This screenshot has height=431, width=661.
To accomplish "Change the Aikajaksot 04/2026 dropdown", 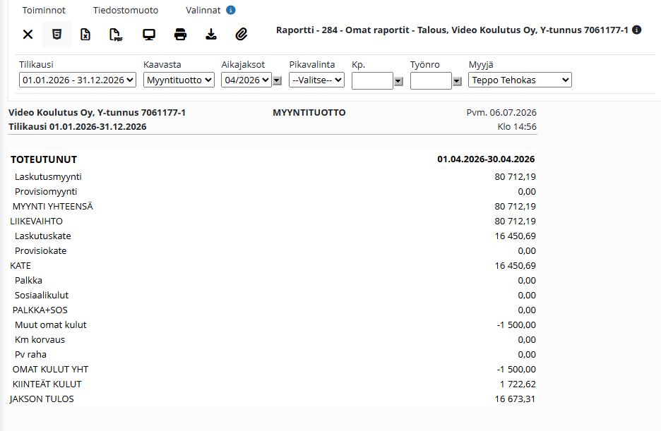I will [x=246, y=80].
